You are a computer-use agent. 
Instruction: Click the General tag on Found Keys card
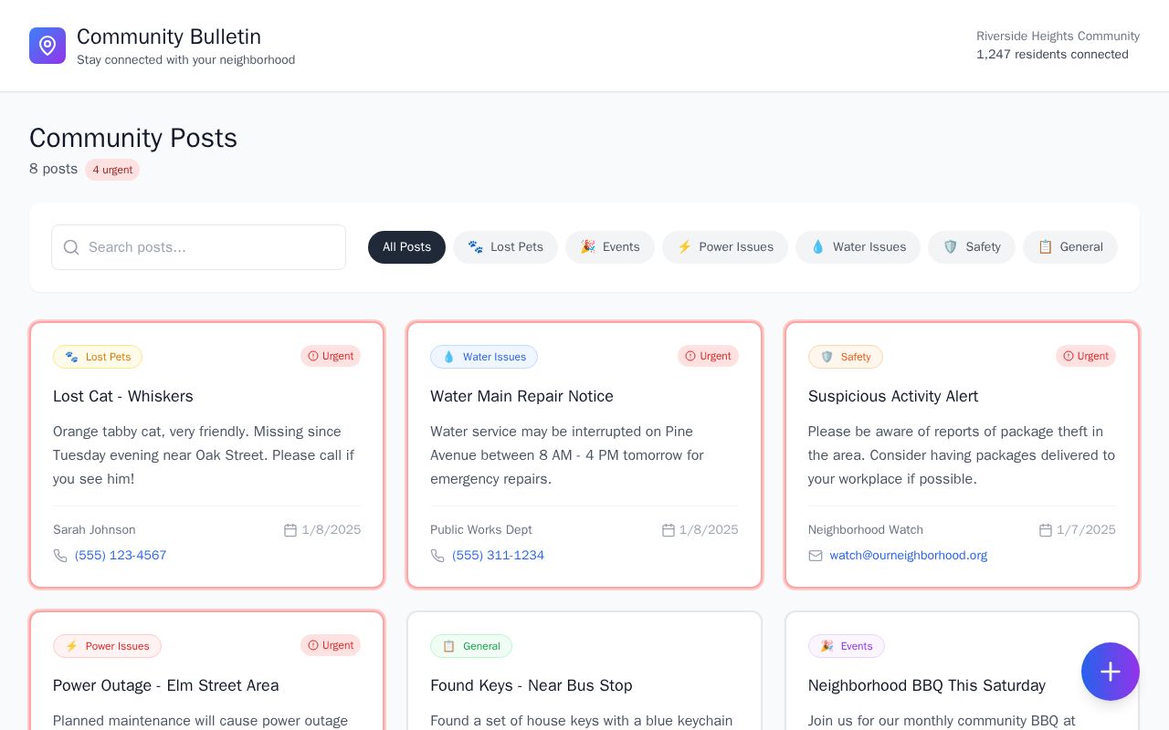coord(471,646)
